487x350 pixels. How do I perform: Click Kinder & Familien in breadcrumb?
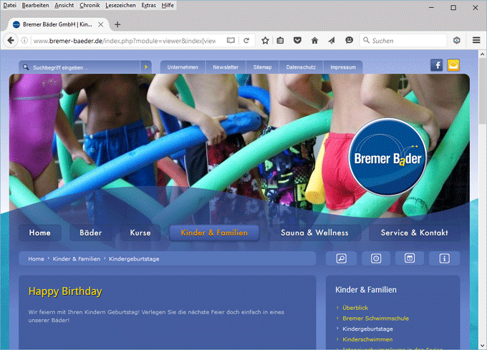click(77, 259)
